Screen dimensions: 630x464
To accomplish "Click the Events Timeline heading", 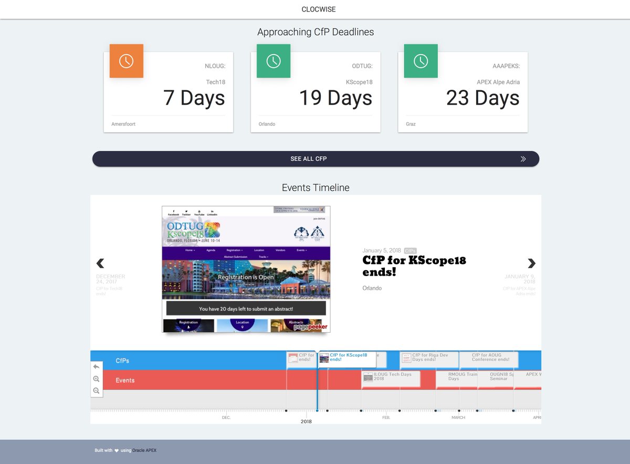I will tap(316, 187).
